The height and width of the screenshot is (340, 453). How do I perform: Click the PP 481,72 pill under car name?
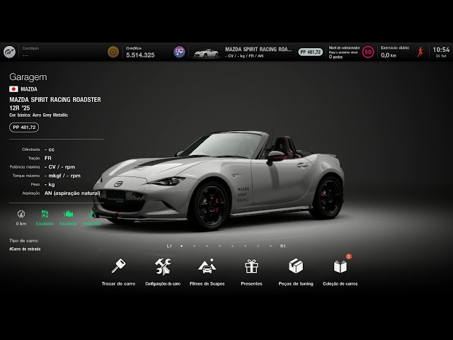coord(24,127)
